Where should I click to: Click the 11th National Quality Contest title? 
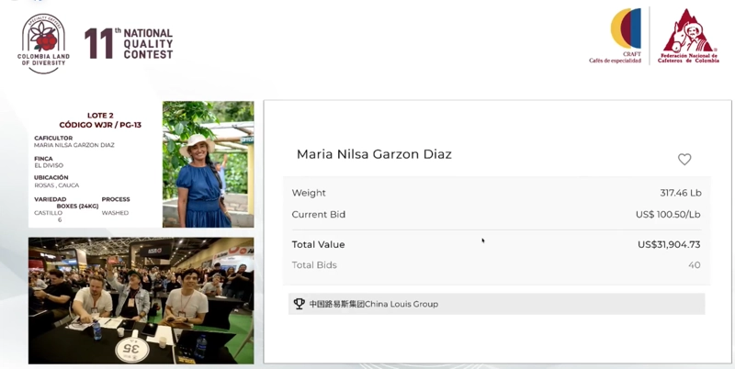(129, 43)
